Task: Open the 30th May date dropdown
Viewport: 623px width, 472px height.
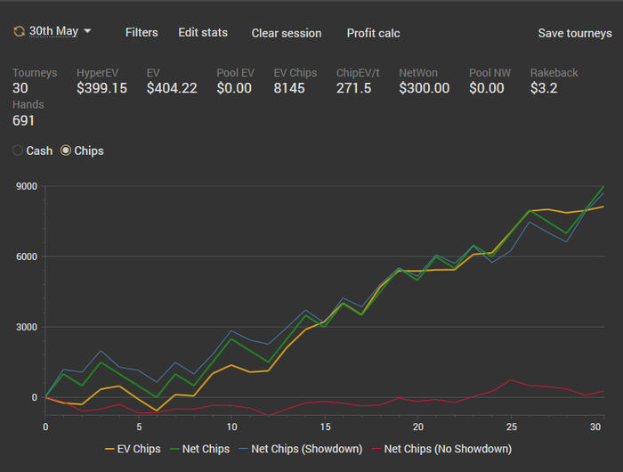Action: click(60, 31)
